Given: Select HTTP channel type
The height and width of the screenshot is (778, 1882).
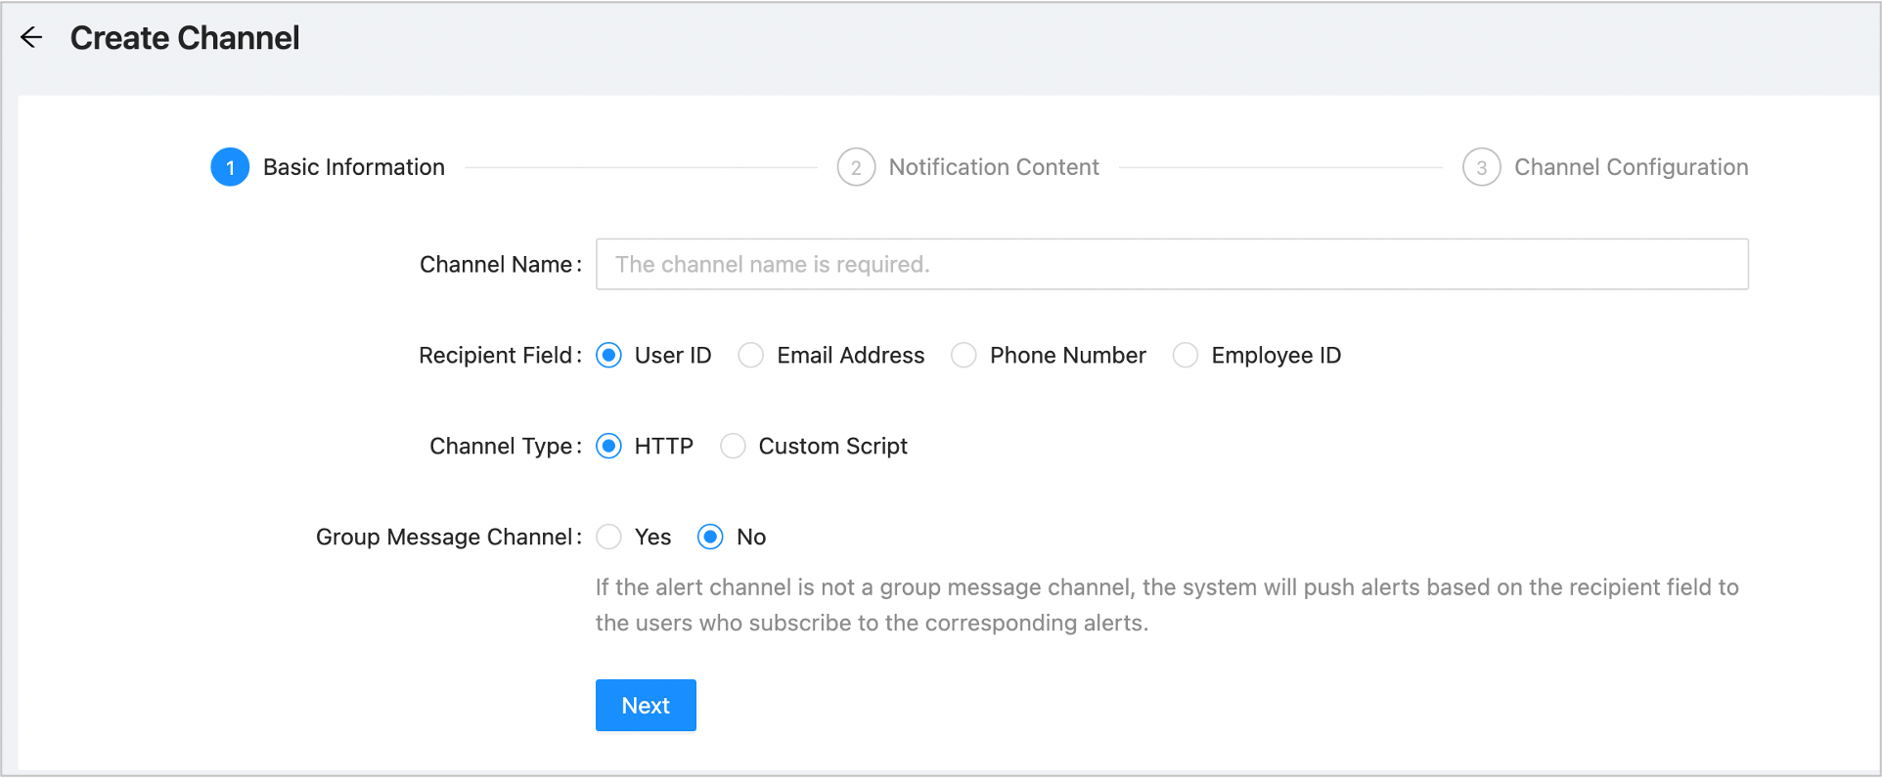Looking at the screenshot, I should click(609, 447).
